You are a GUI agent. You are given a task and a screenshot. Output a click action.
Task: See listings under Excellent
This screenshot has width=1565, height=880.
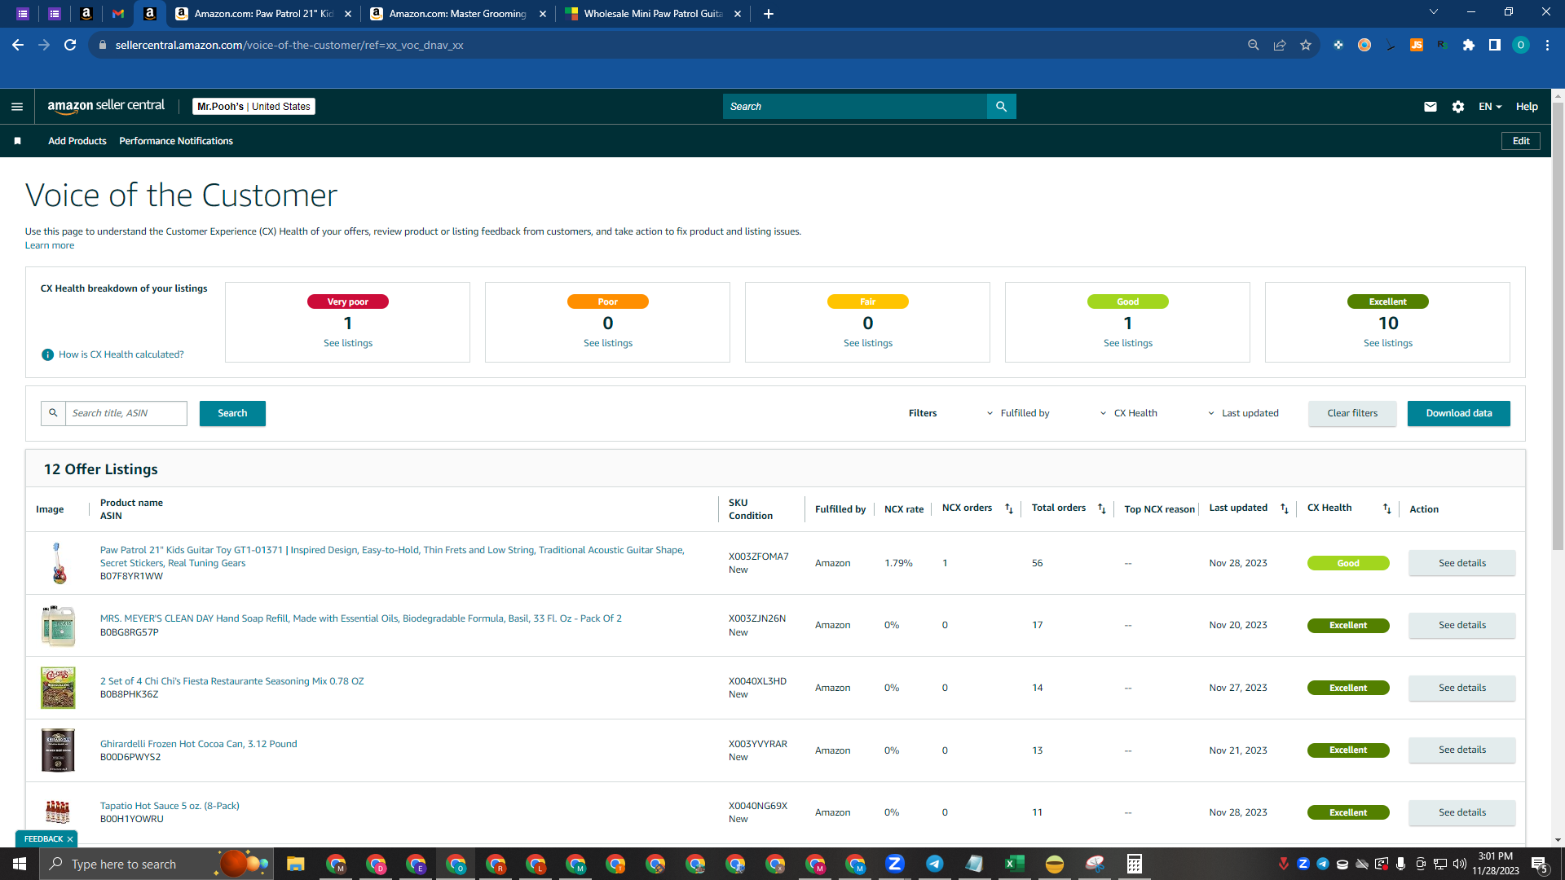pos(1388,343)
